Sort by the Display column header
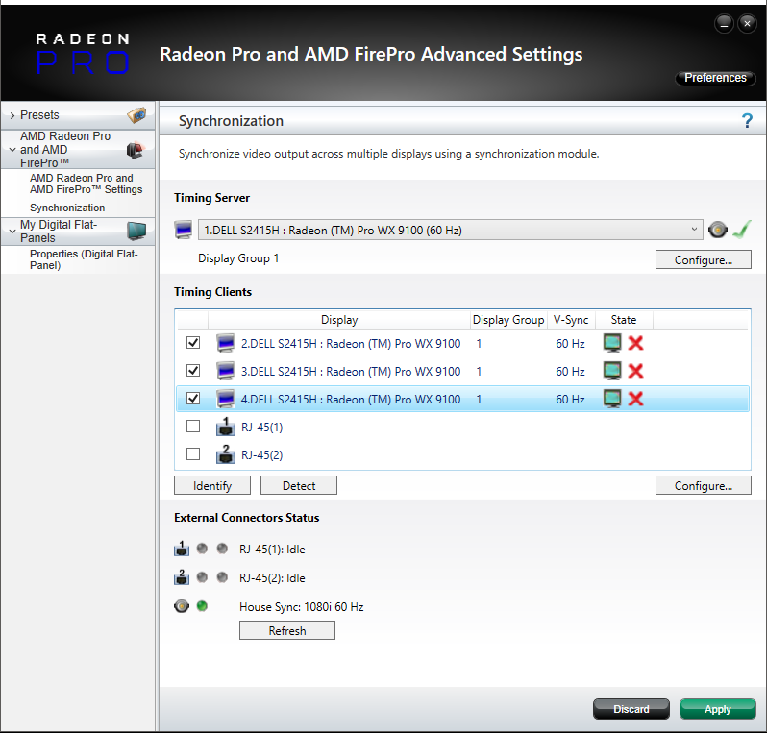 pyautogui.click(x=339, y=320)
